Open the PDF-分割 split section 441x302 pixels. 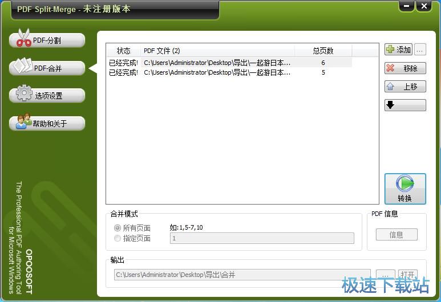tap(47, 40)
